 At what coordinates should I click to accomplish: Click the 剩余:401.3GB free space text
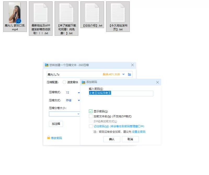click(111, 74)
